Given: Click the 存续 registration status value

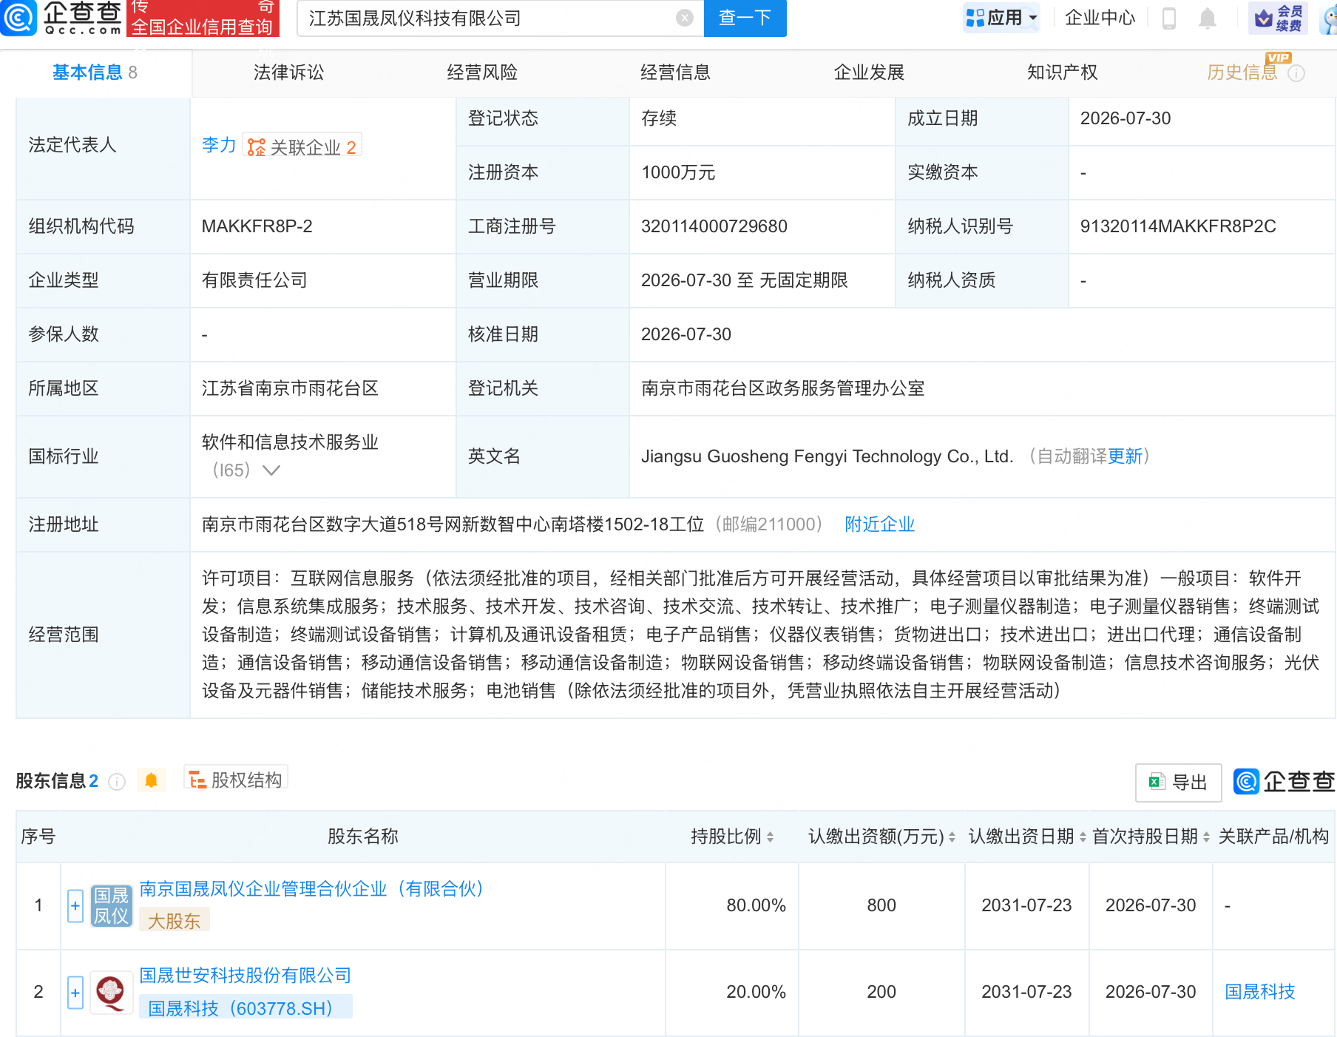Looking at the screenshot, I should click(x=659, y=118).
